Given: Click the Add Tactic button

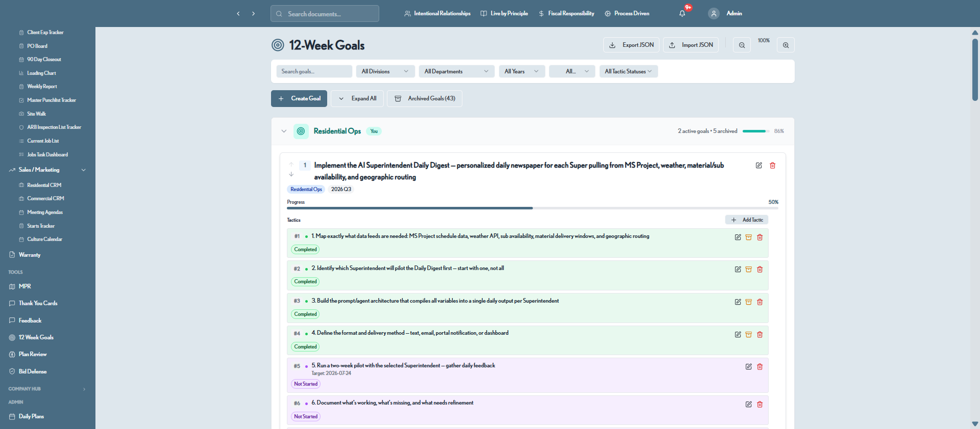Looking at the screenshot, I should tap(747, 220).
